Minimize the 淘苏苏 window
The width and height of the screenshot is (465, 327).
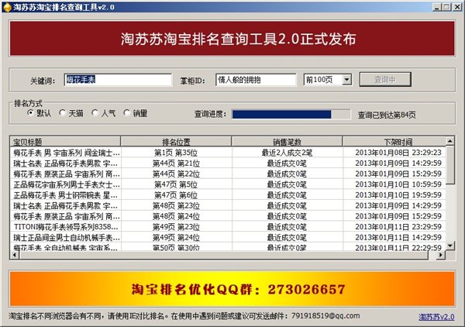pyautogui.click(x=436, y=7)
